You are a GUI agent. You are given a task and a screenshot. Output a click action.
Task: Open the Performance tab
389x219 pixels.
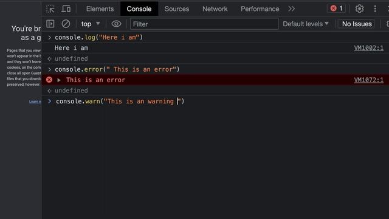click(260, 9)
